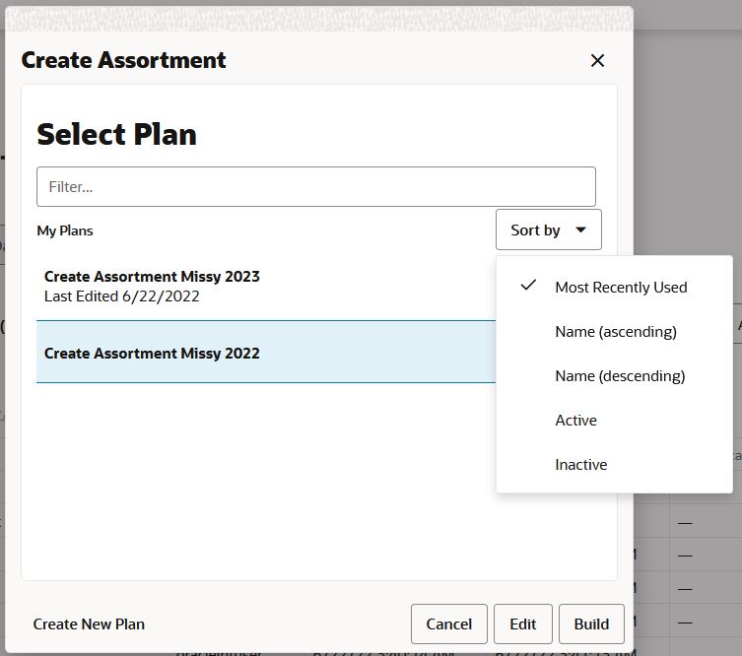Select plan Create Assortment Missy 2023

pos(266,287)
